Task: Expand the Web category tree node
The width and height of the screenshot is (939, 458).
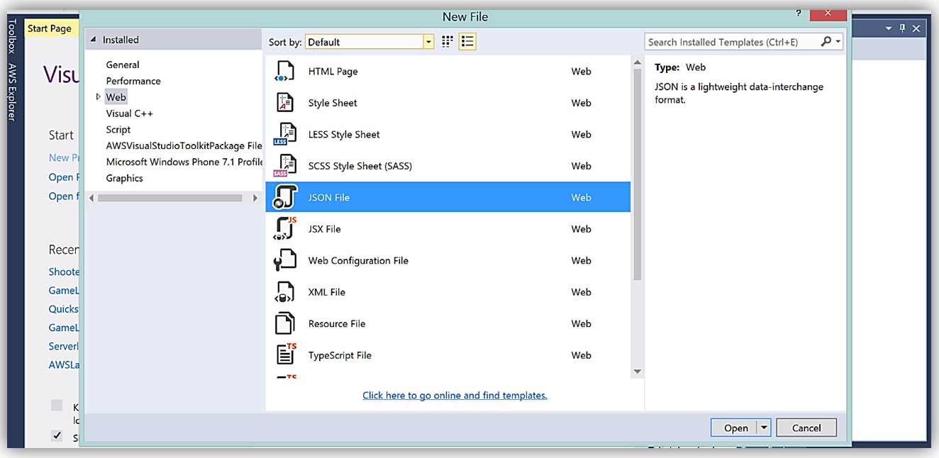Action: pos(98,97)
